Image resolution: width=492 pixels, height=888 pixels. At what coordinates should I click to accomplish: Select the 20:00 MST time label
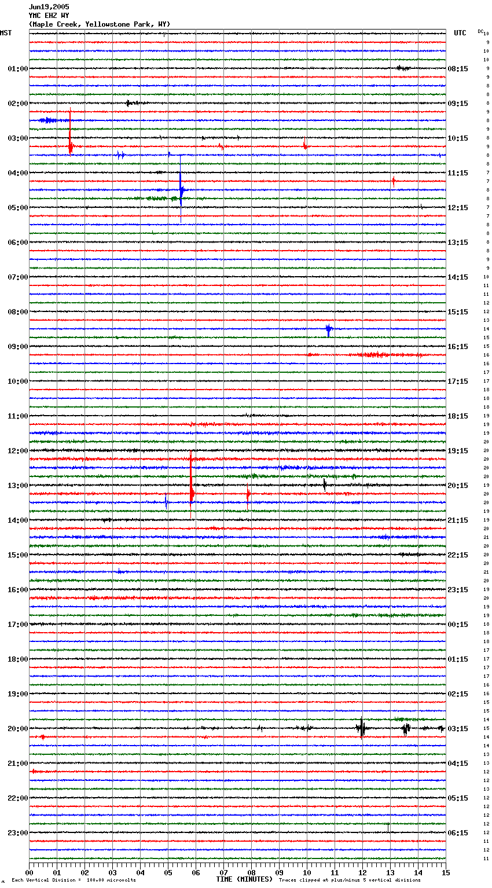[17, 729]
